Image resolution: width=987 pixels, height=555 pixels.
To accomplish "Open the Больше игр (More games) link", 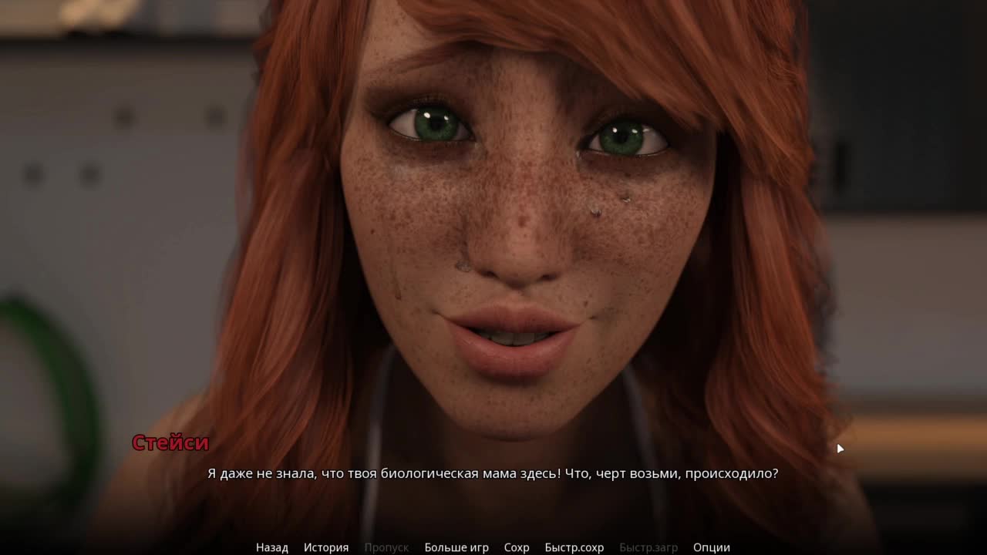I will [x=456, y=547].
